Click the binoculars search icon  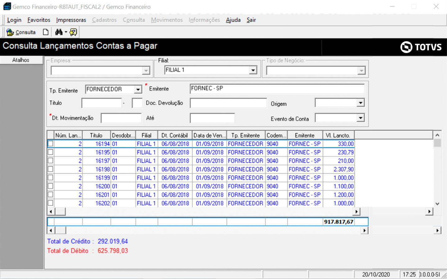pyautogui.click(x=59, y=32)
